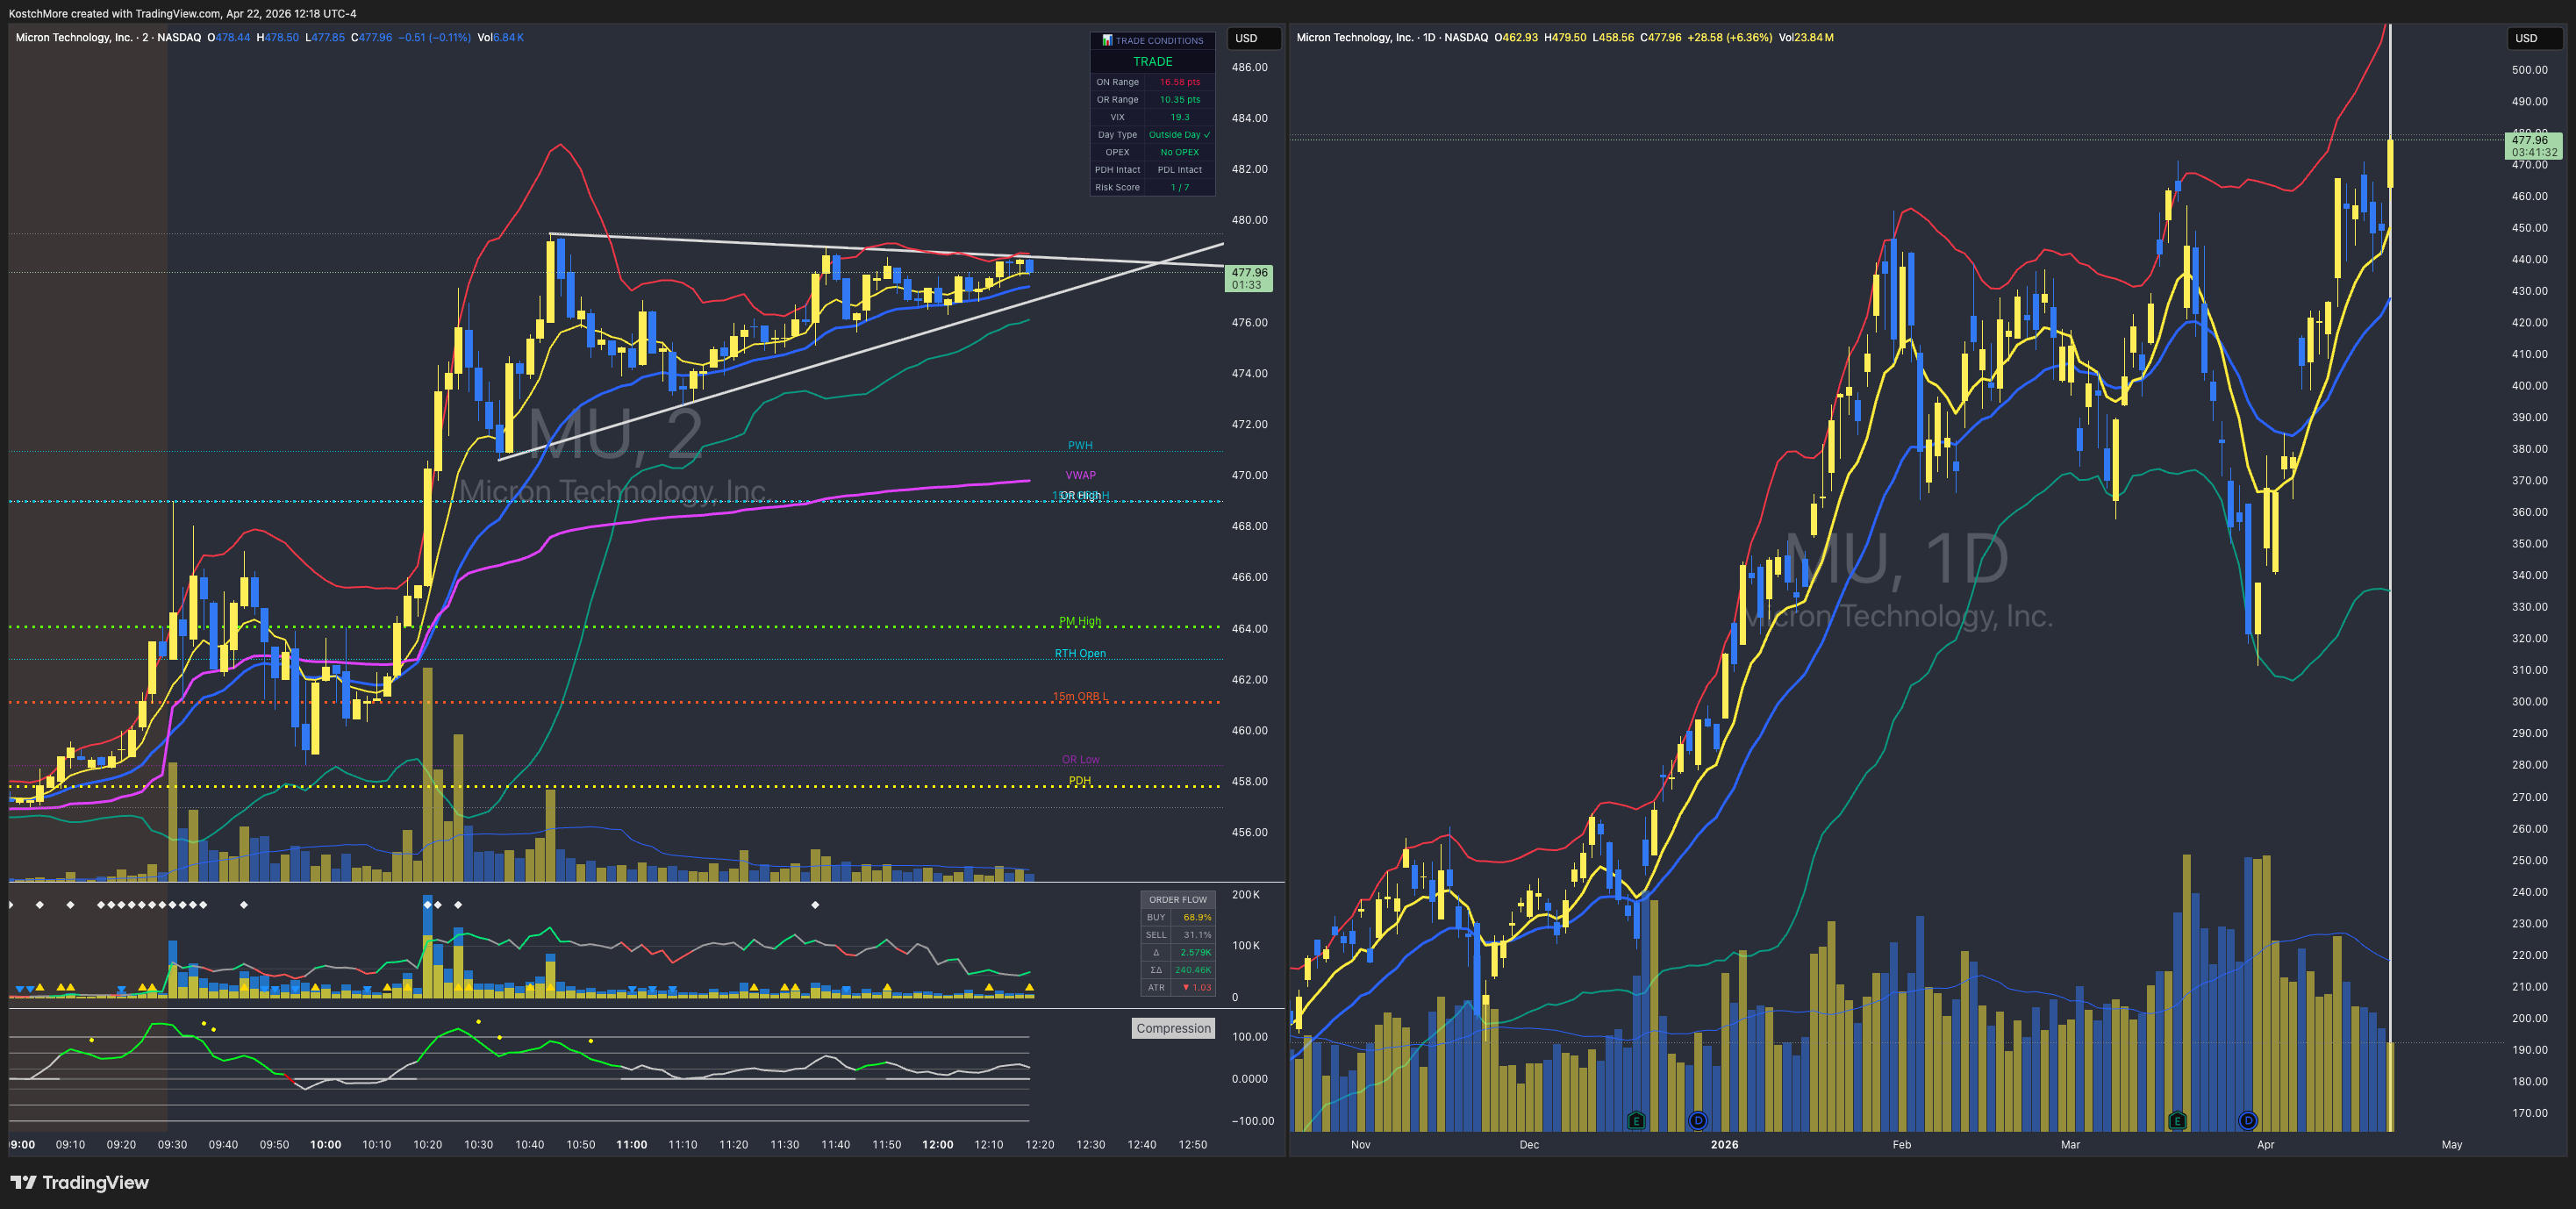Click the SELL value 31.1%
This screenshot has height=1209, width=2576.
(x=1197, y=935)
